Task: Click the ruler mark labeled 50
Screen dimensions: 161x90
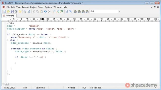Action: (x=74, y=19)
